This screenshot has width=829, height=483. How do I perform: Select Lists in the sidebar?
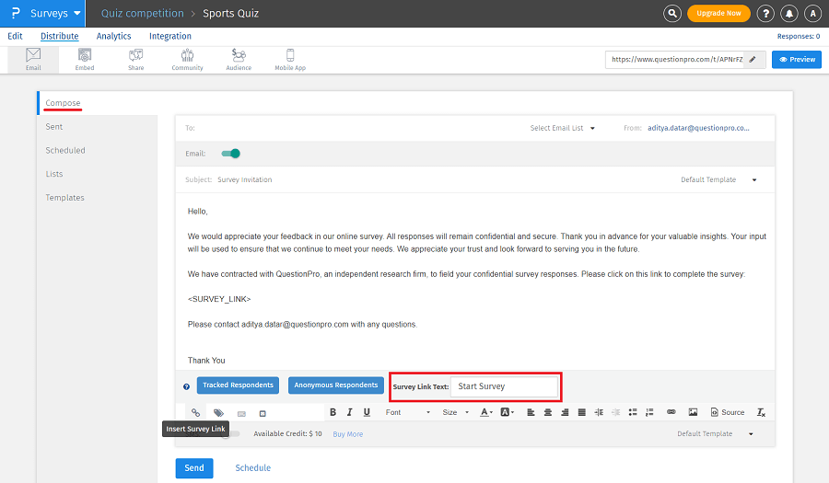coord(54,174)
